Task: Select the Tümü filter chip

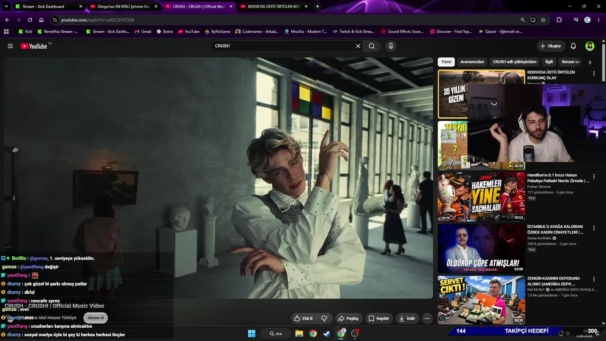Action: pos(446,62)
